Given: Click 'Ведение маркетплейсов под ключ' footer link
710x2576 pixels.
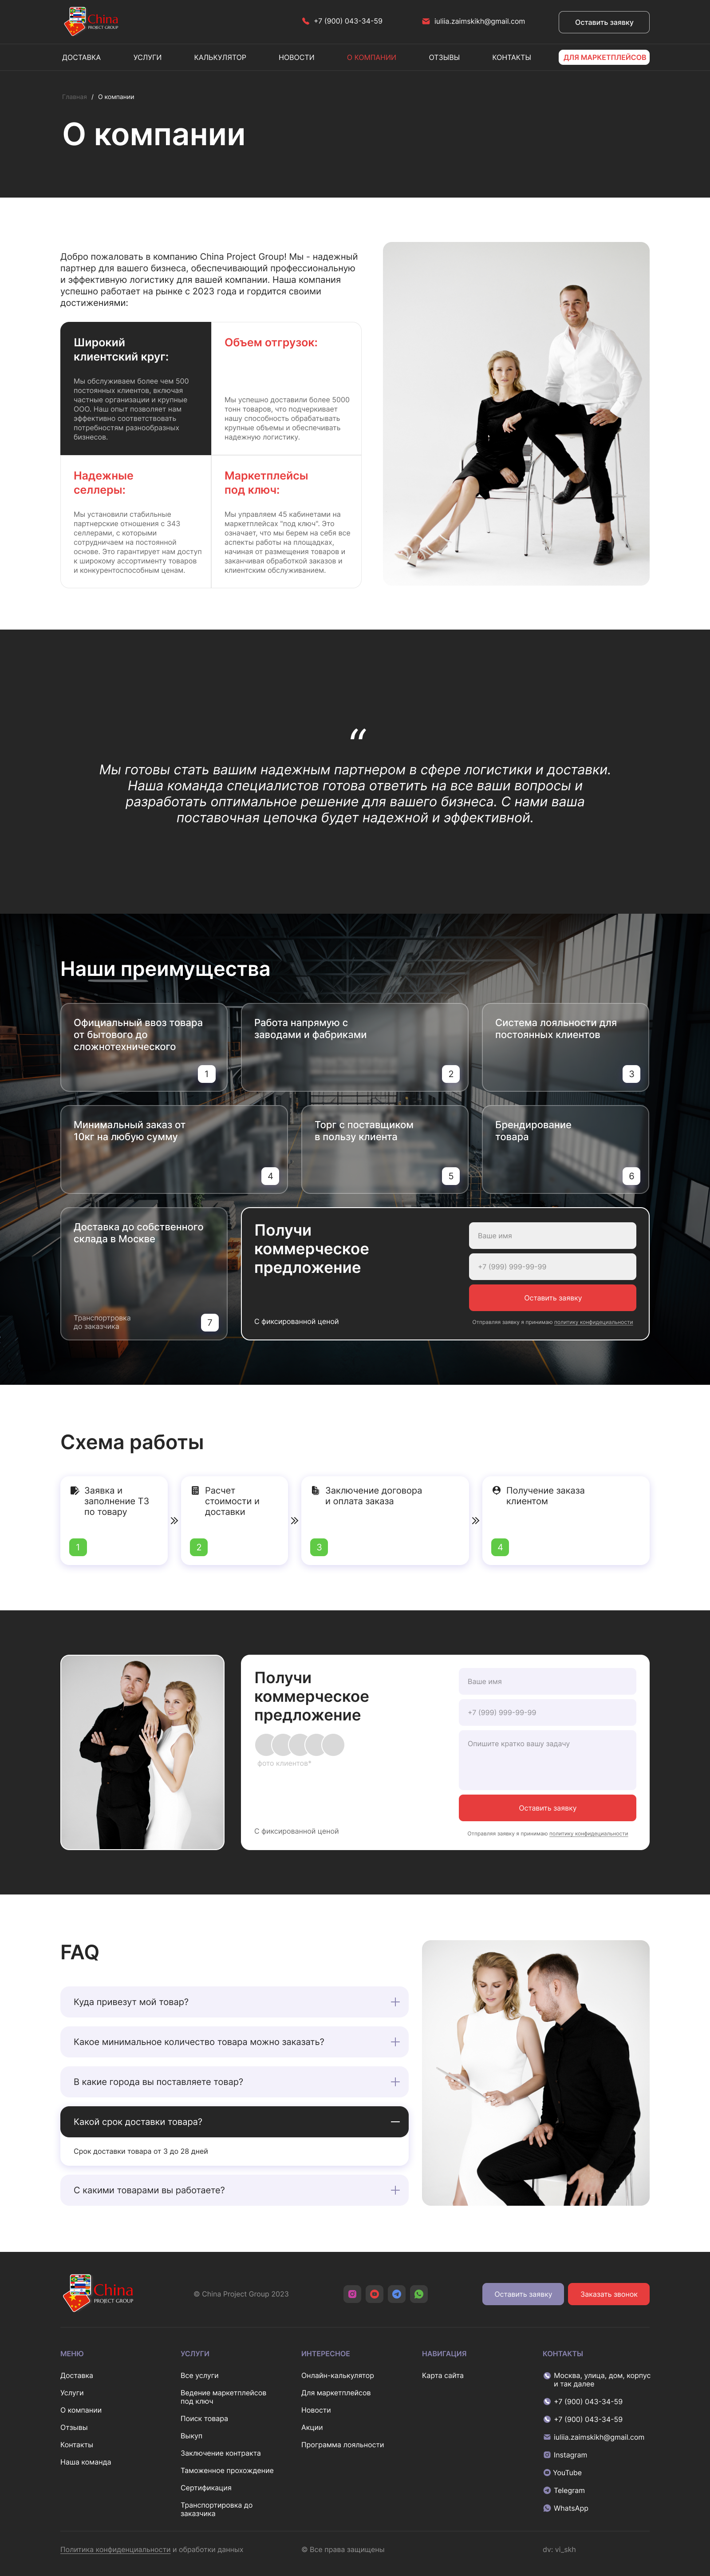Looking at the screenshot, I should click(x=223, y=2397).
